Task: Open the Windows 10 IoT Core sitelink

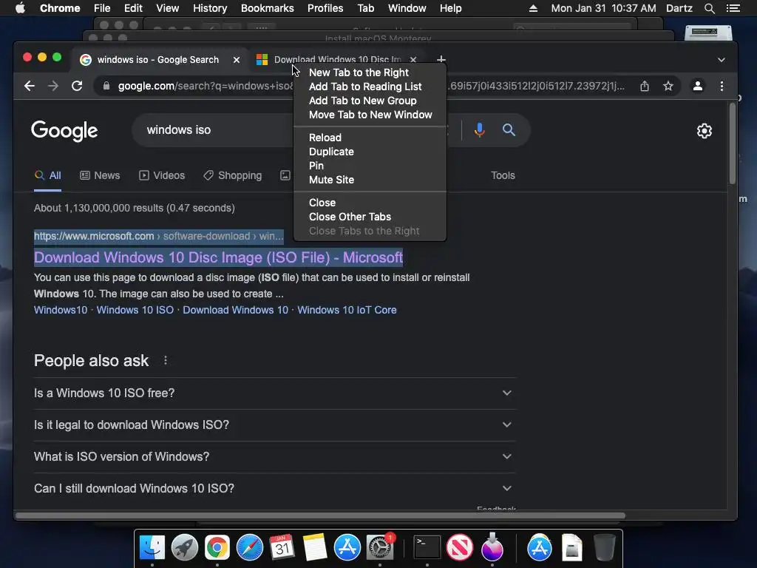Action: 347,310
